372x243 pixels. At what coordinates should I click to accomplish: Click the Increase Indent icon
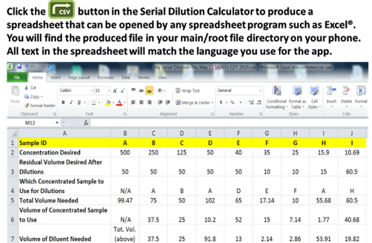pos(168,102)
